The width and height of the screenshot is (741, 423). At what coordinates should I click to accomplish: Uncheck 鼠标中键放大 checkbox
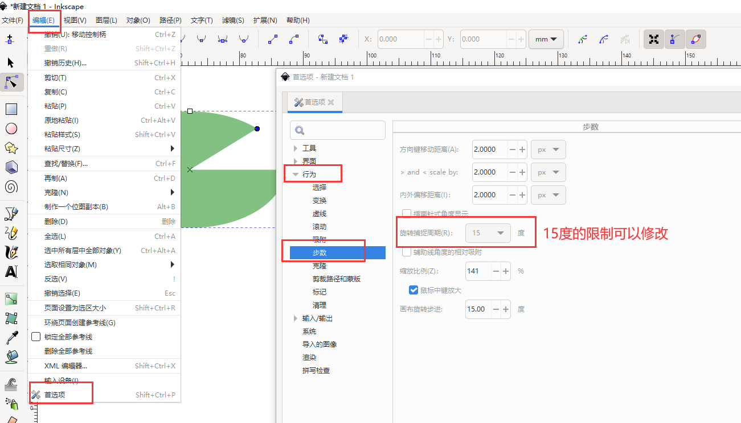(x=414, y=290)
